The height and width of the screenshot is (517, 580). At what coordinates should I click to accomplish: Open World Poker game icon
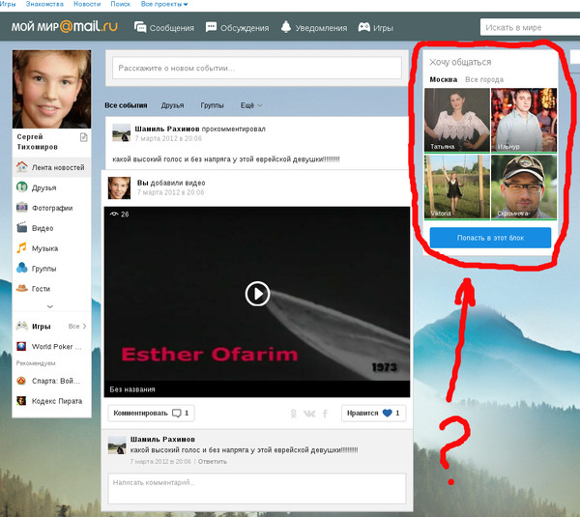pyautogui.click(x=21, y=346)
